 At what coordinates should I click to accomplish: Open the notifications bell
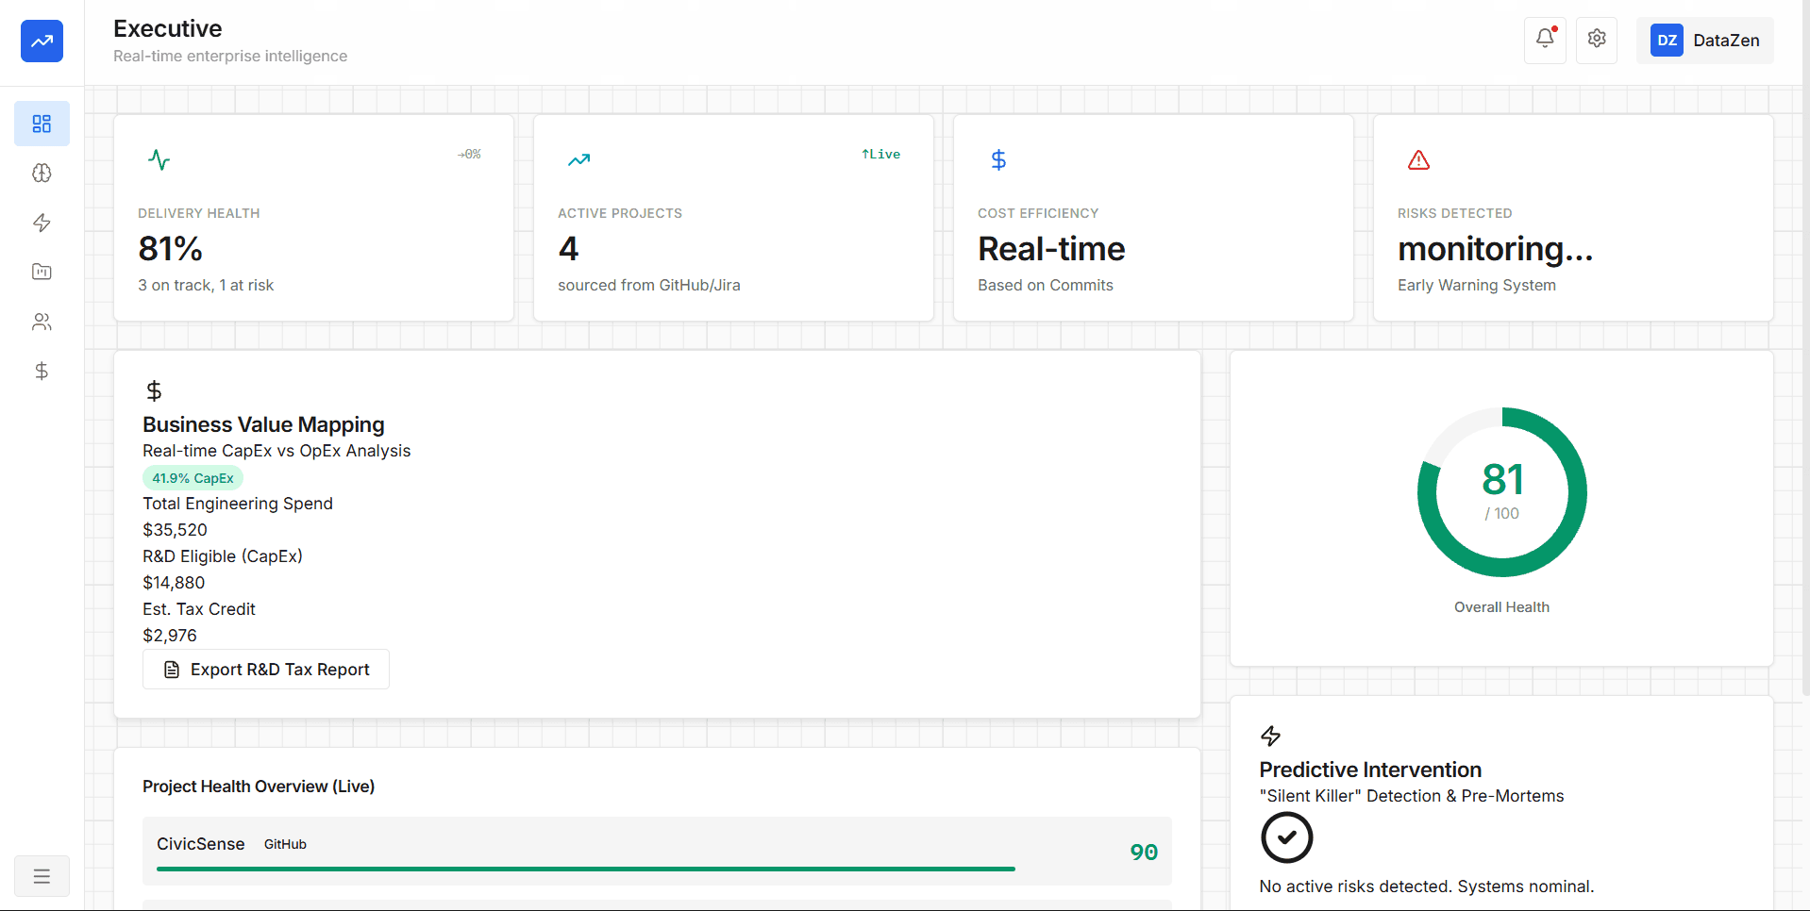coord(1545,40)
